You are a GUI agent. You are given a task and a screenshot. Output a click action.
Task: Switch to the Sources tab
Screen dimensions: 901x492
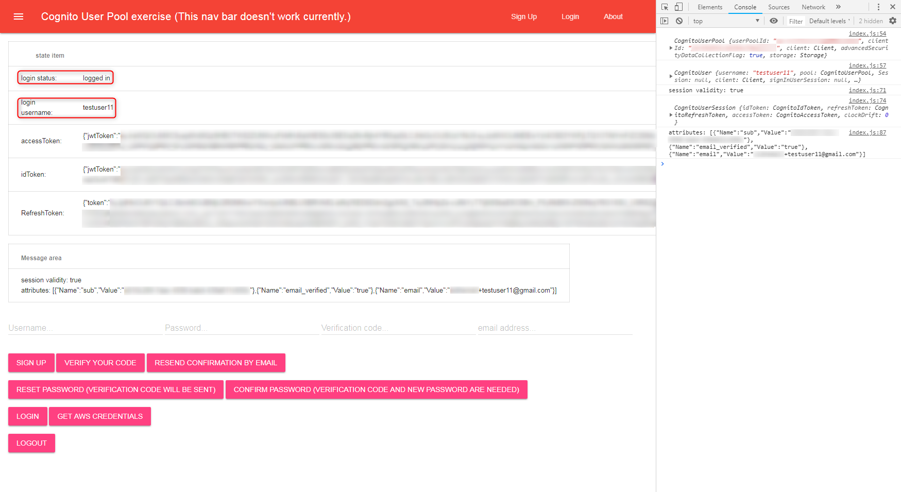tap(779, 7)
